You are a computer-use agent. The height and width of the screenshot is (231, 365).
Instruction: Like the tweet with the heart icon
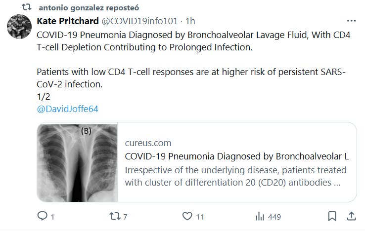(x=187, y=216)
